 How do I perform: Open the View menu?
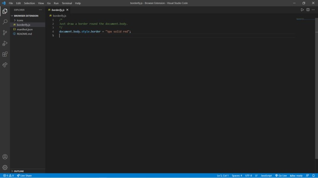tap(41, 3)
